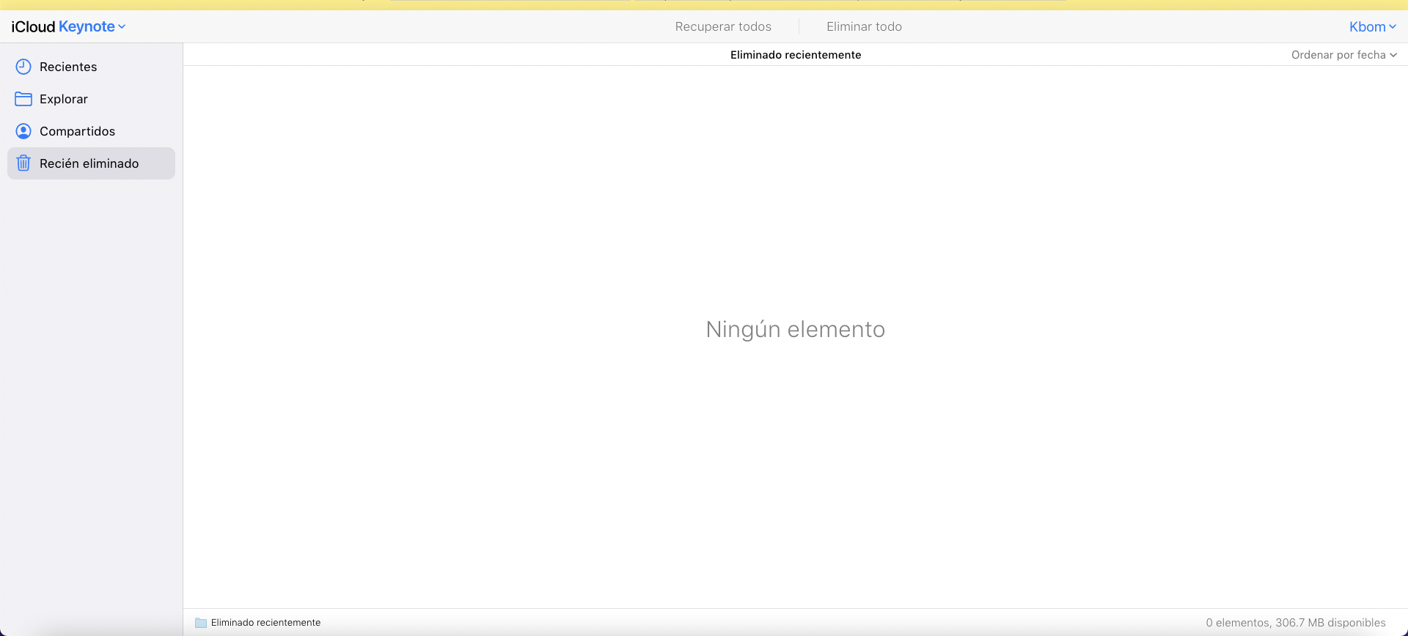
Task: Go to the Explorar section label
Action: click(x=64, y=99)
